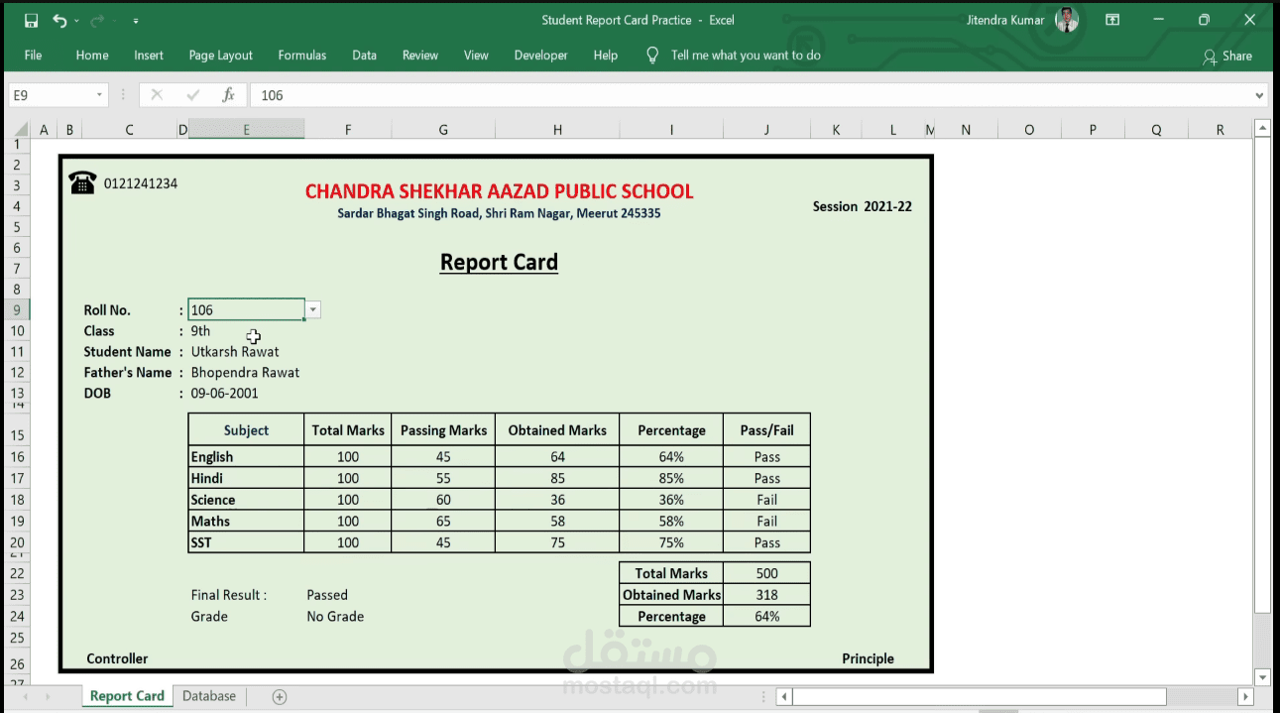Click the Jitendra Kumar account name
Image resolution: width=1280 pixels, height=713 pixels.
1005,20
